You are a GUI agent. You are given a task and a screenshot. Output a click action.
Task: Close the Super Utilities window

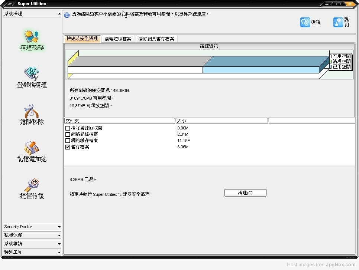[350, 4]
